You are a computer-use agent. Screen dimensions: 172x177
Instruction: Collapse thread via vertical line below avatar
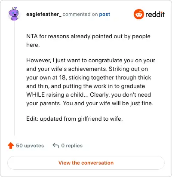(x=14, y=79)
